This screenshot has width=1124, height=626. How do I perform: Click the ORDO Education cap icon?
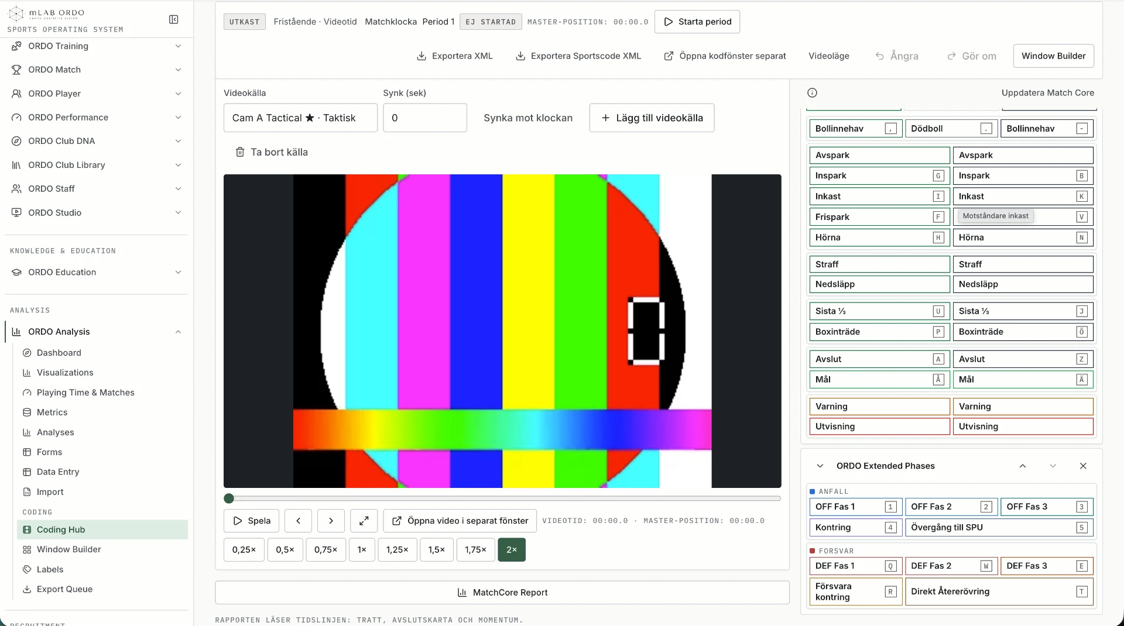pyautogui.click(x=16, y=272)
